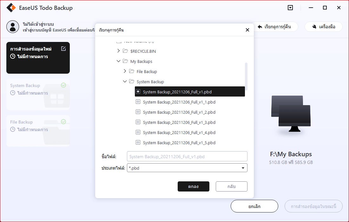The width and height of the screenshot is (349, 222).
Task: Select the My Backups tree label
Action: [x=141, y=62]
